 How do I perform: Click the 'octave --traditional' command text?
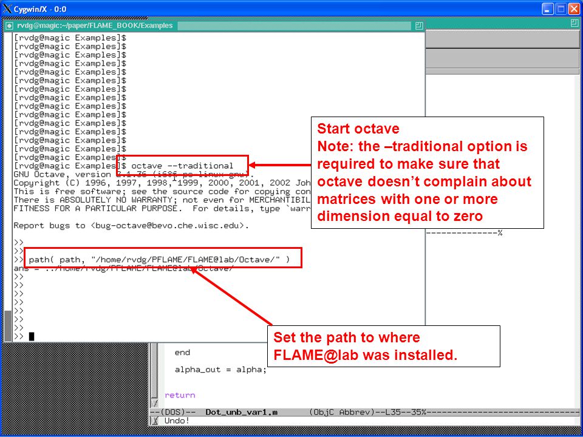[x=182, y=166]
